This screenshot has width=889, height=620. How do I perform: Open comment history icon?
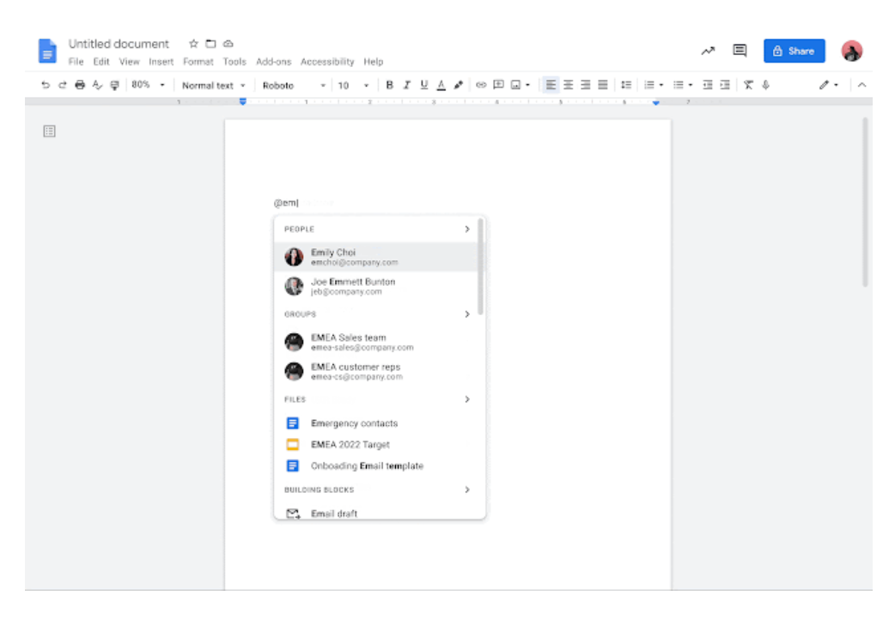(739, 51)
